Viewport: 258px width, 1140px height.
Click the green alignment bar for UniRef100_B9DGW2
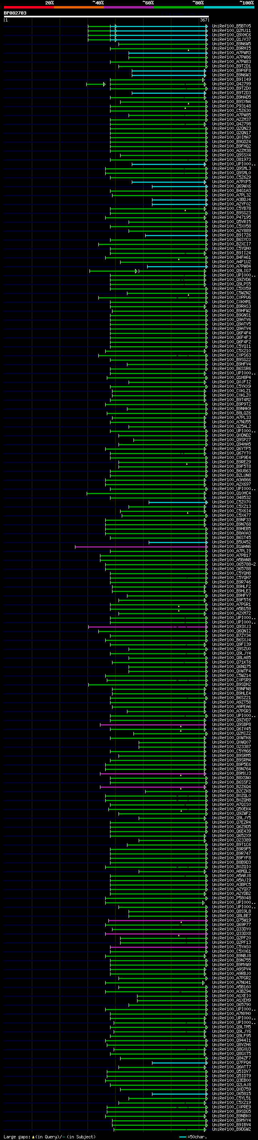[160, 1129]
